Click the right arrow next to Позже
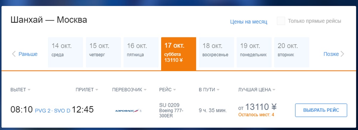Screen dimensions: 358x130 (342, 54)
